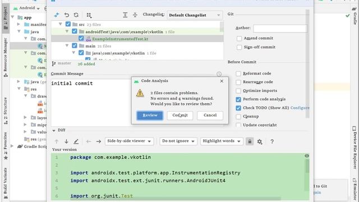Toggle the main folder checkbox
The image size is (359, 202).
[x=75, y=46]
